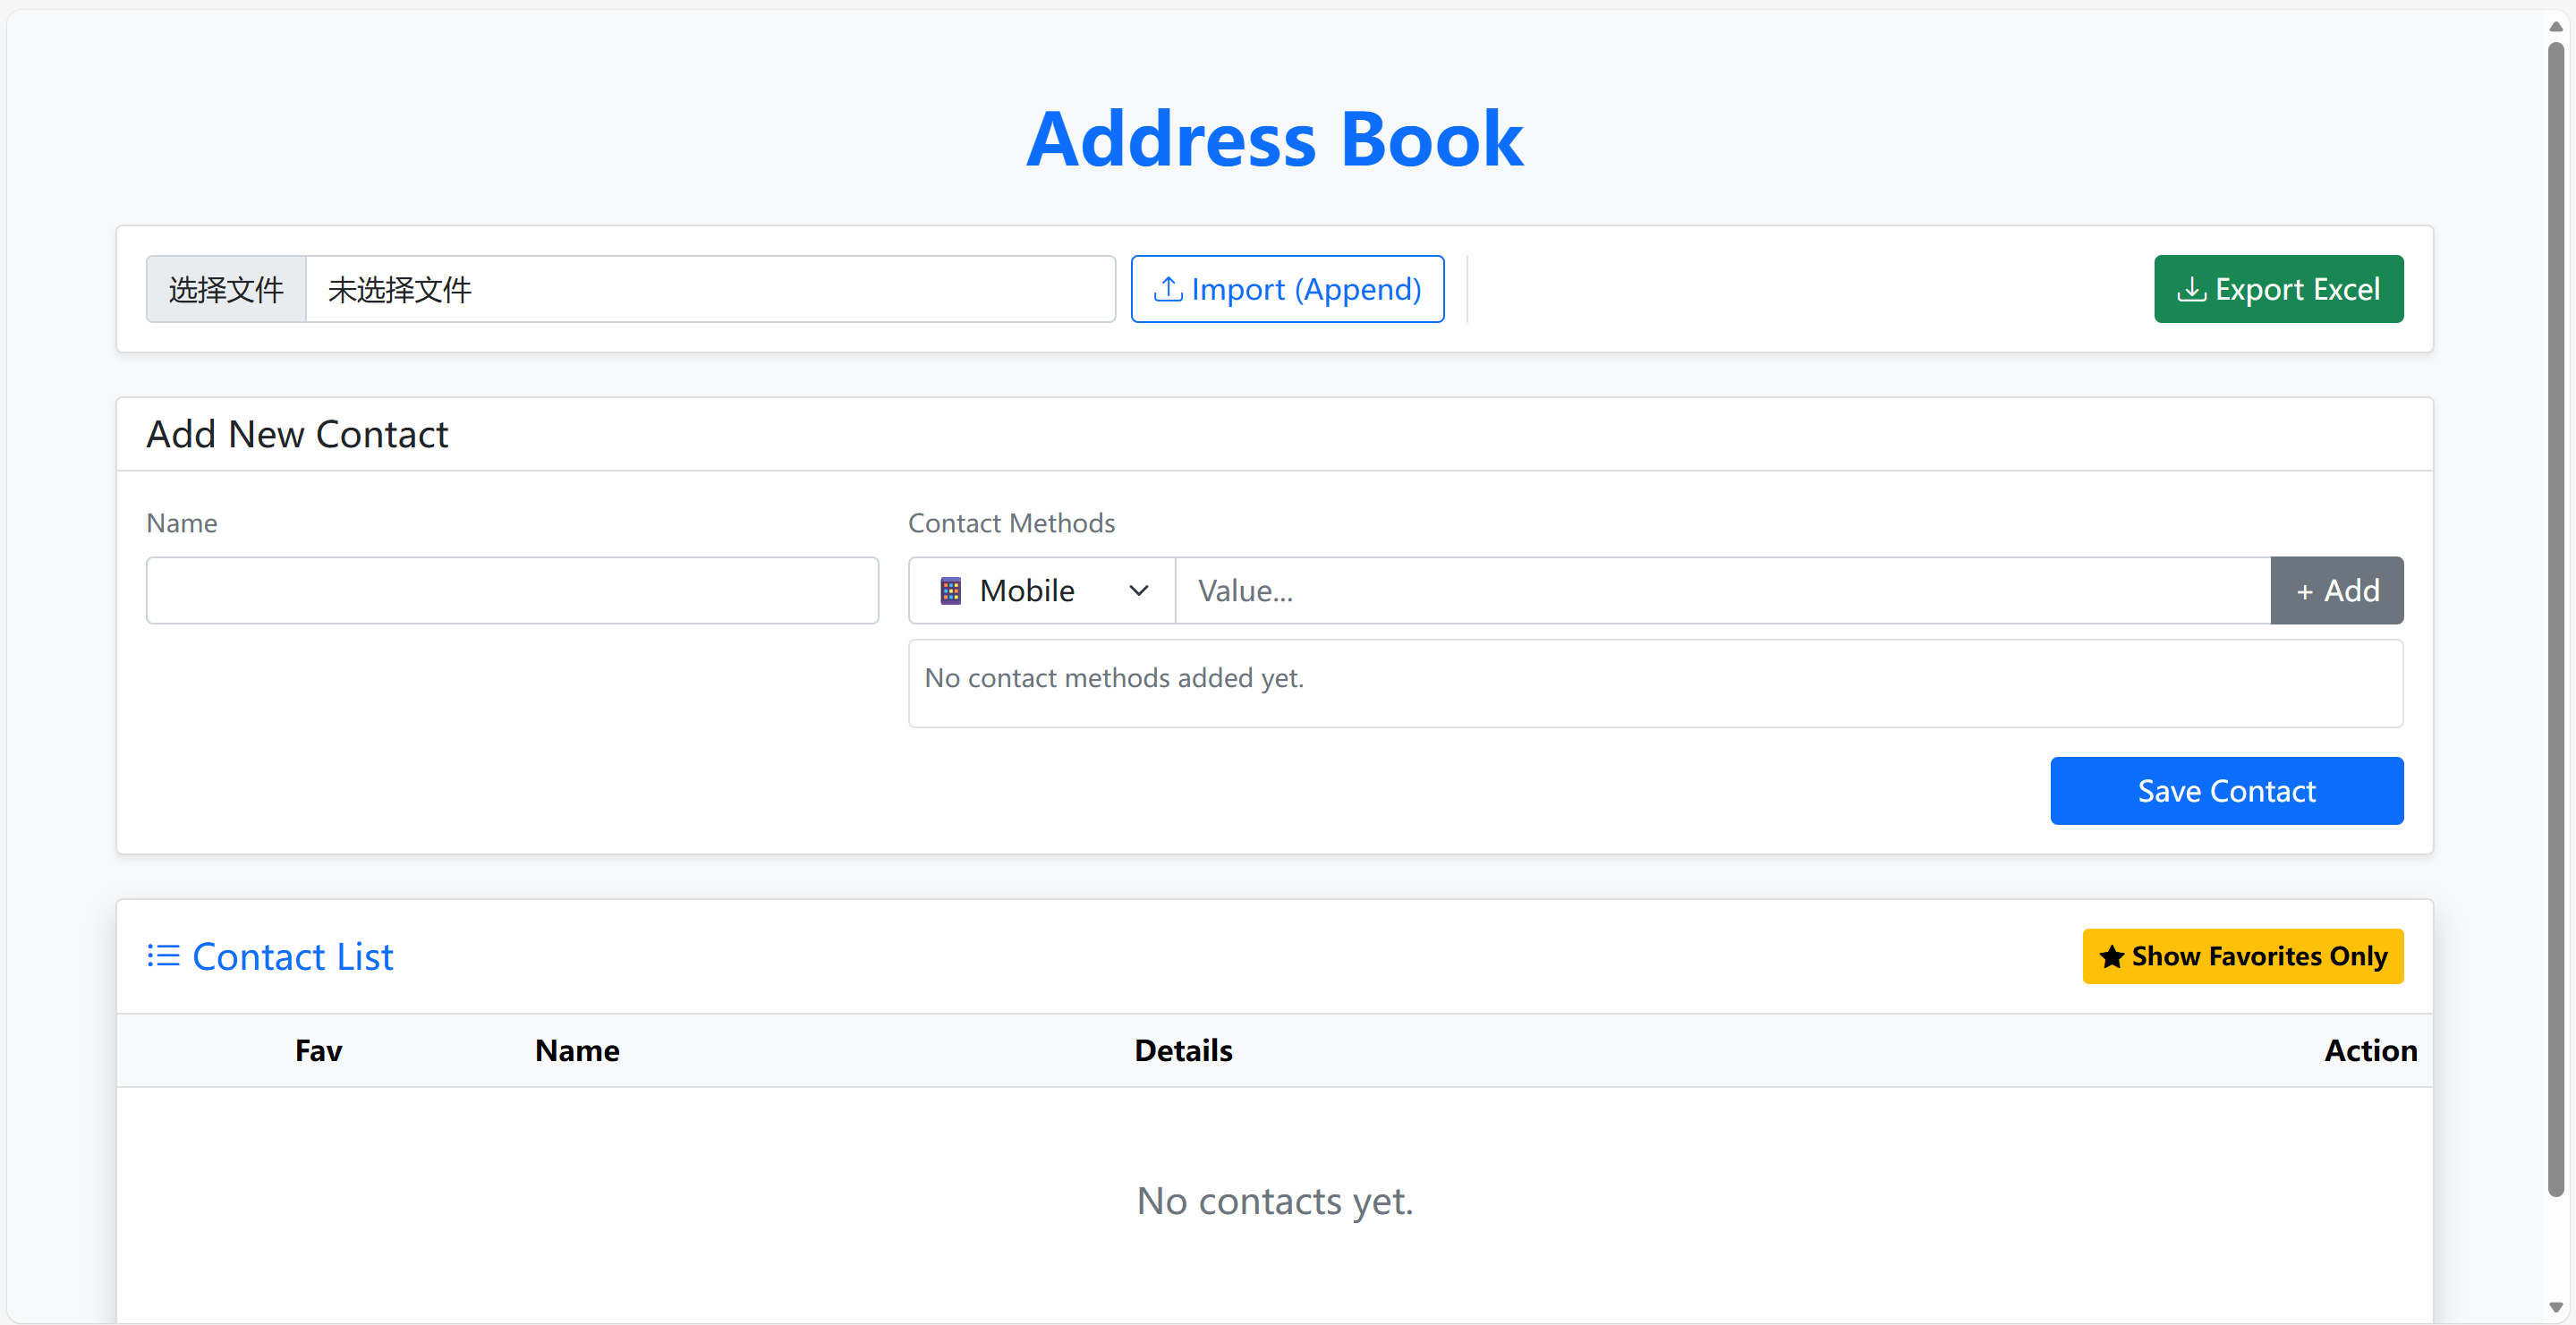Expand the Mobile selector chevron
The height and width of the screenshot is (1325, 2576).
tap(1138, 590)
